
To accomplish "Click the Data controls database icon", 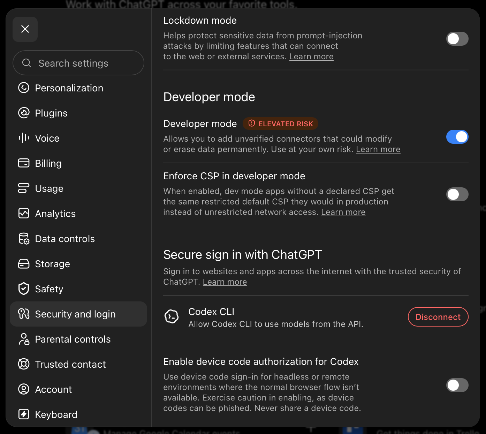I will pyautogui.click(x=24, y=239).
